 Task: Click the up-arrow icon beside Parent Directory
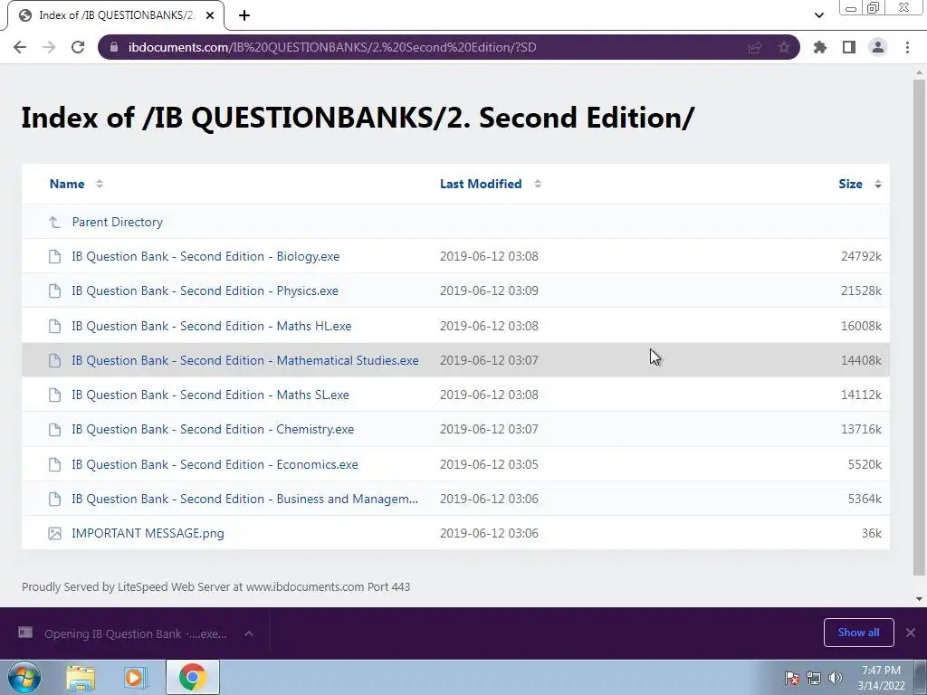coord(54,223)
